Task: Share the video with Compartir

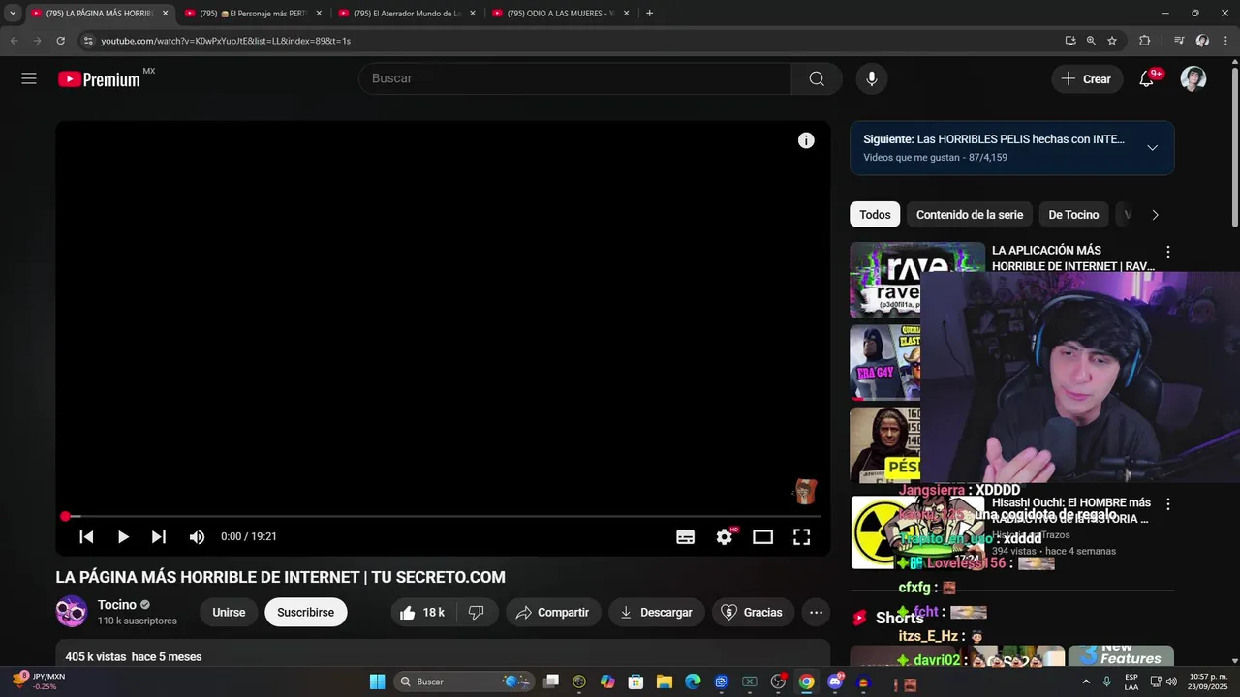Action: coord(552,612)
